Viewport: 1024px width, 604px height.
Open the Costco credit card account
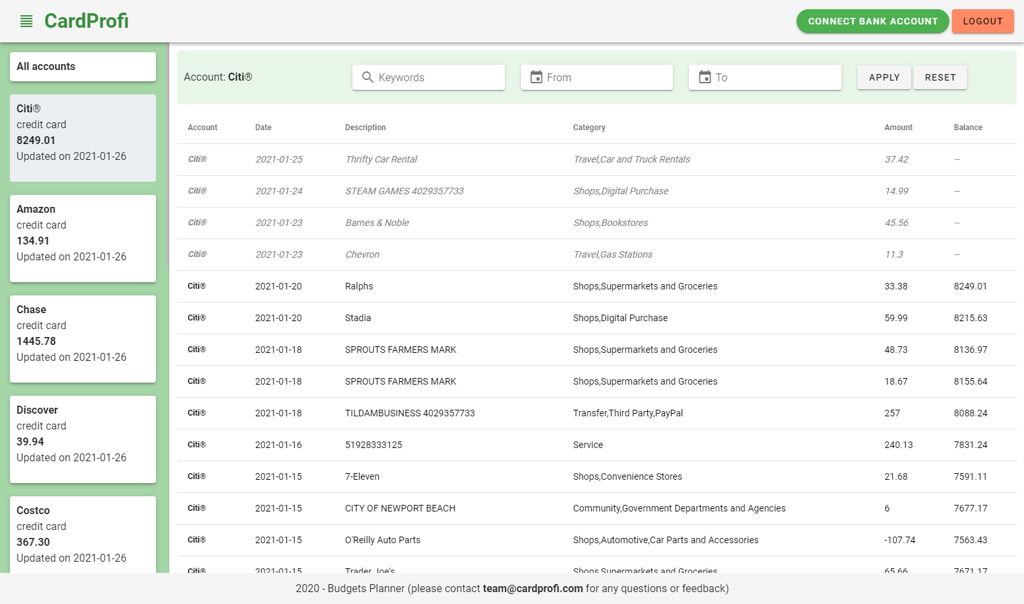(83, 534)
